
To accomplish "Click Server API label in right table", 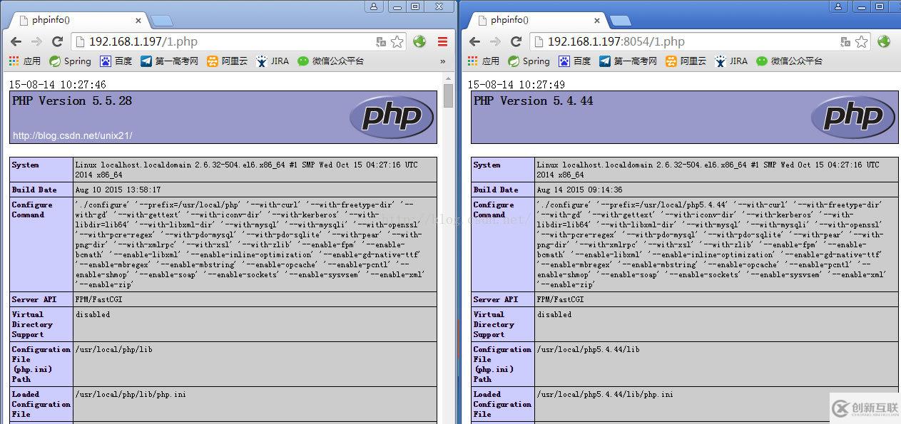I will [496, 299].
